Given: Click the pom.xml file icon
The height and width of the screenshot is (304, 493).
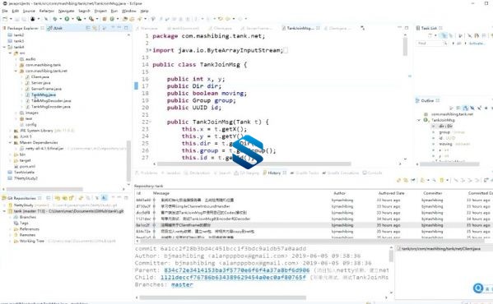Looking at the screenshot, I should (x=16, y=166).
